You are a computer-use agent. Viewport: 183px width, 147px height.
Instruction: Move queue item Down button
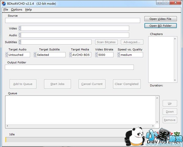point(170,112)
